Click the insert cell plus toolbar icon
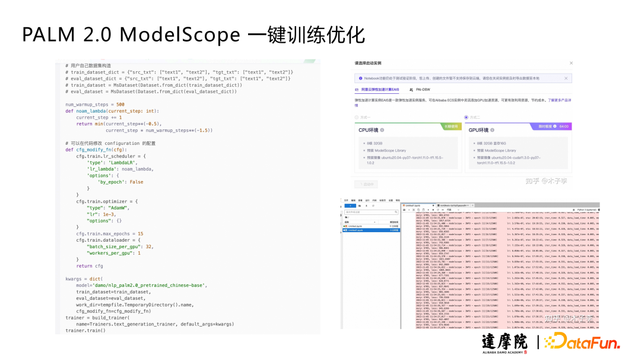This screenshot has width=641, height=361. tap(409, 210)
